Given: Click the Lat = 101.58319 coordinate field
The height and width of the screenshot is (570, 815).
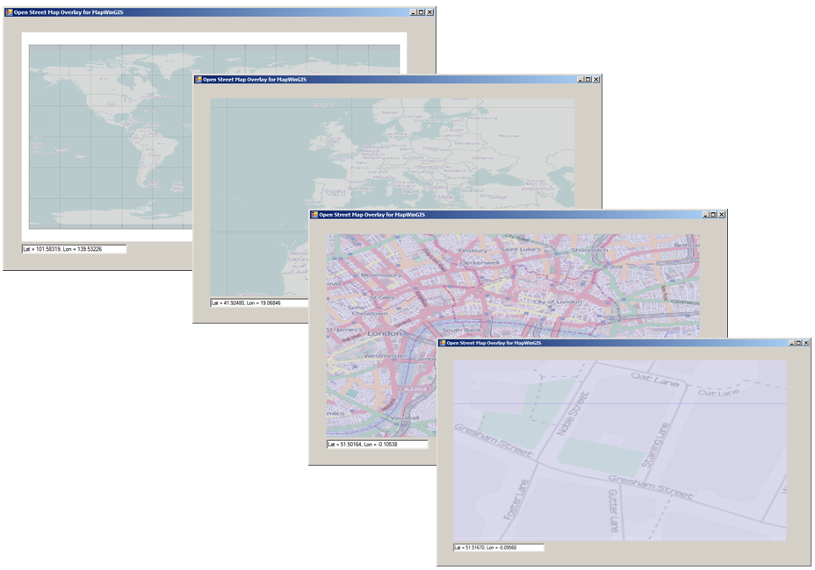Looking at the screenshot, I should (74, 249).
